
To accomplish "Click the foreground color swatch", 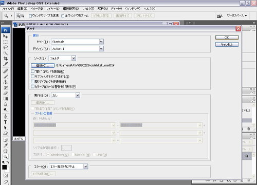I will 5,167.
